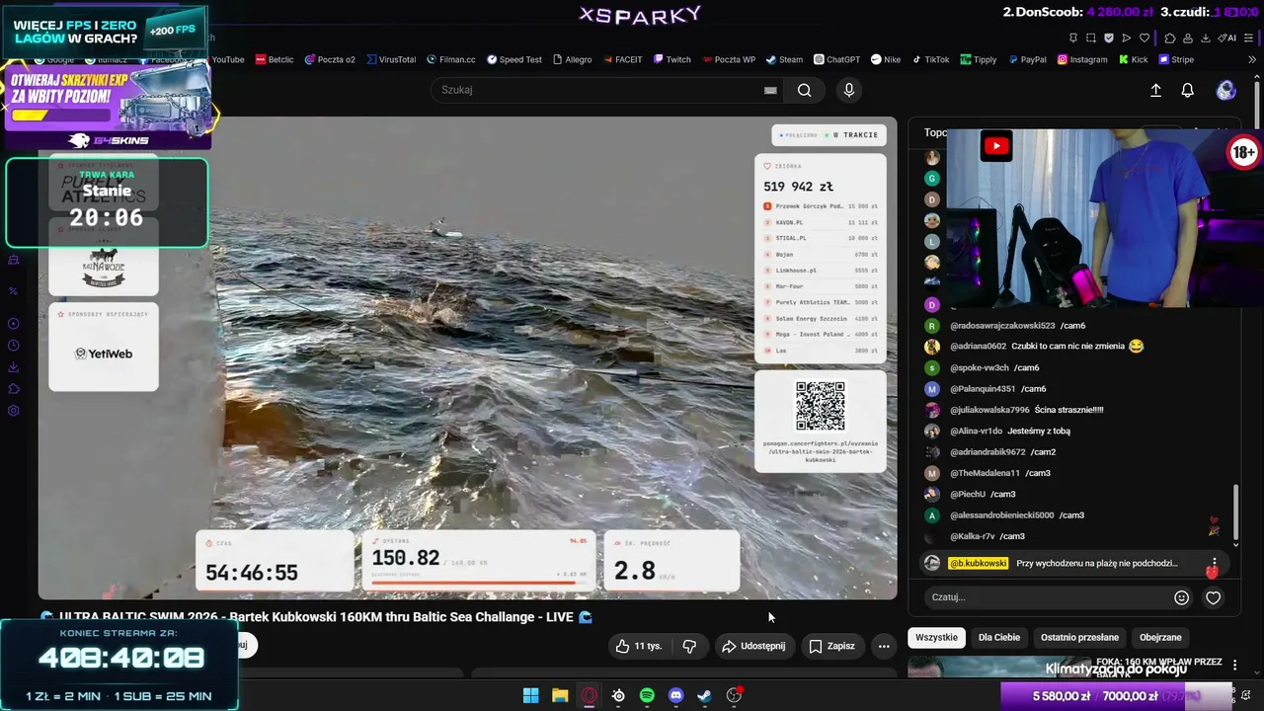The height and width of the screenshot is (711, 1264).
Task: Open the emoji picker in chat
Action: (x=1181, y=597)
